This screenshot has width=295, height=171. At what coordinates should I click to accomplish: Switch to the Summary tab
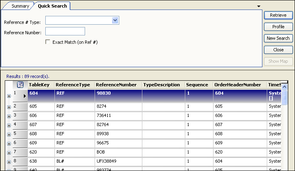pos(19,6)
